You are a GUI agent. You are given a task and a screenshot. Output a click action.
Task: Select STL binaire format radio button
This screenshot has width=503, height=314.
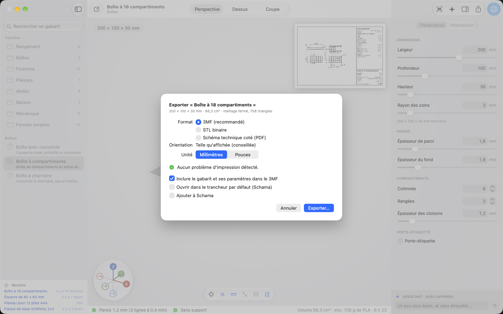[x=198, y=130]
